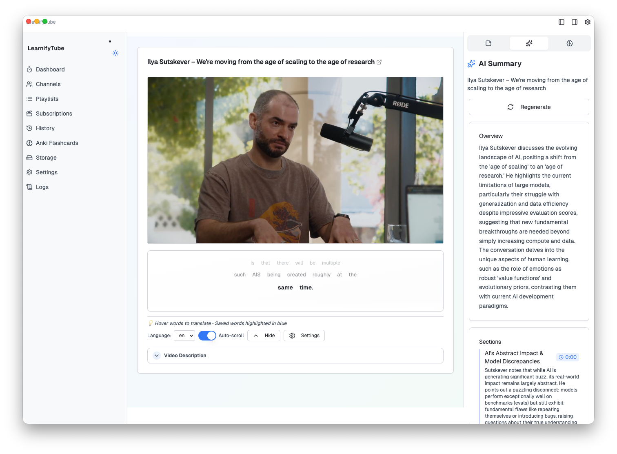
Task: Open the app settings gear in the titlebar
Action: click(x=588, y=22)
